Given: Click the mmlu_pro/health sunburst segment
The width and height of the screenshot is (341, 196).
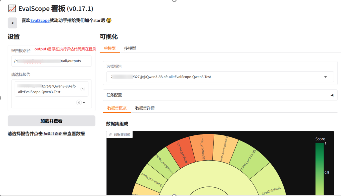Looking at the screenshot, I should 202,147.
